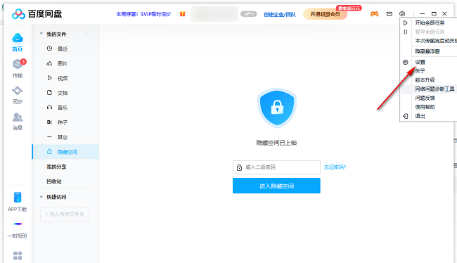Click the 我的文件 more options dots

point(86,34)
